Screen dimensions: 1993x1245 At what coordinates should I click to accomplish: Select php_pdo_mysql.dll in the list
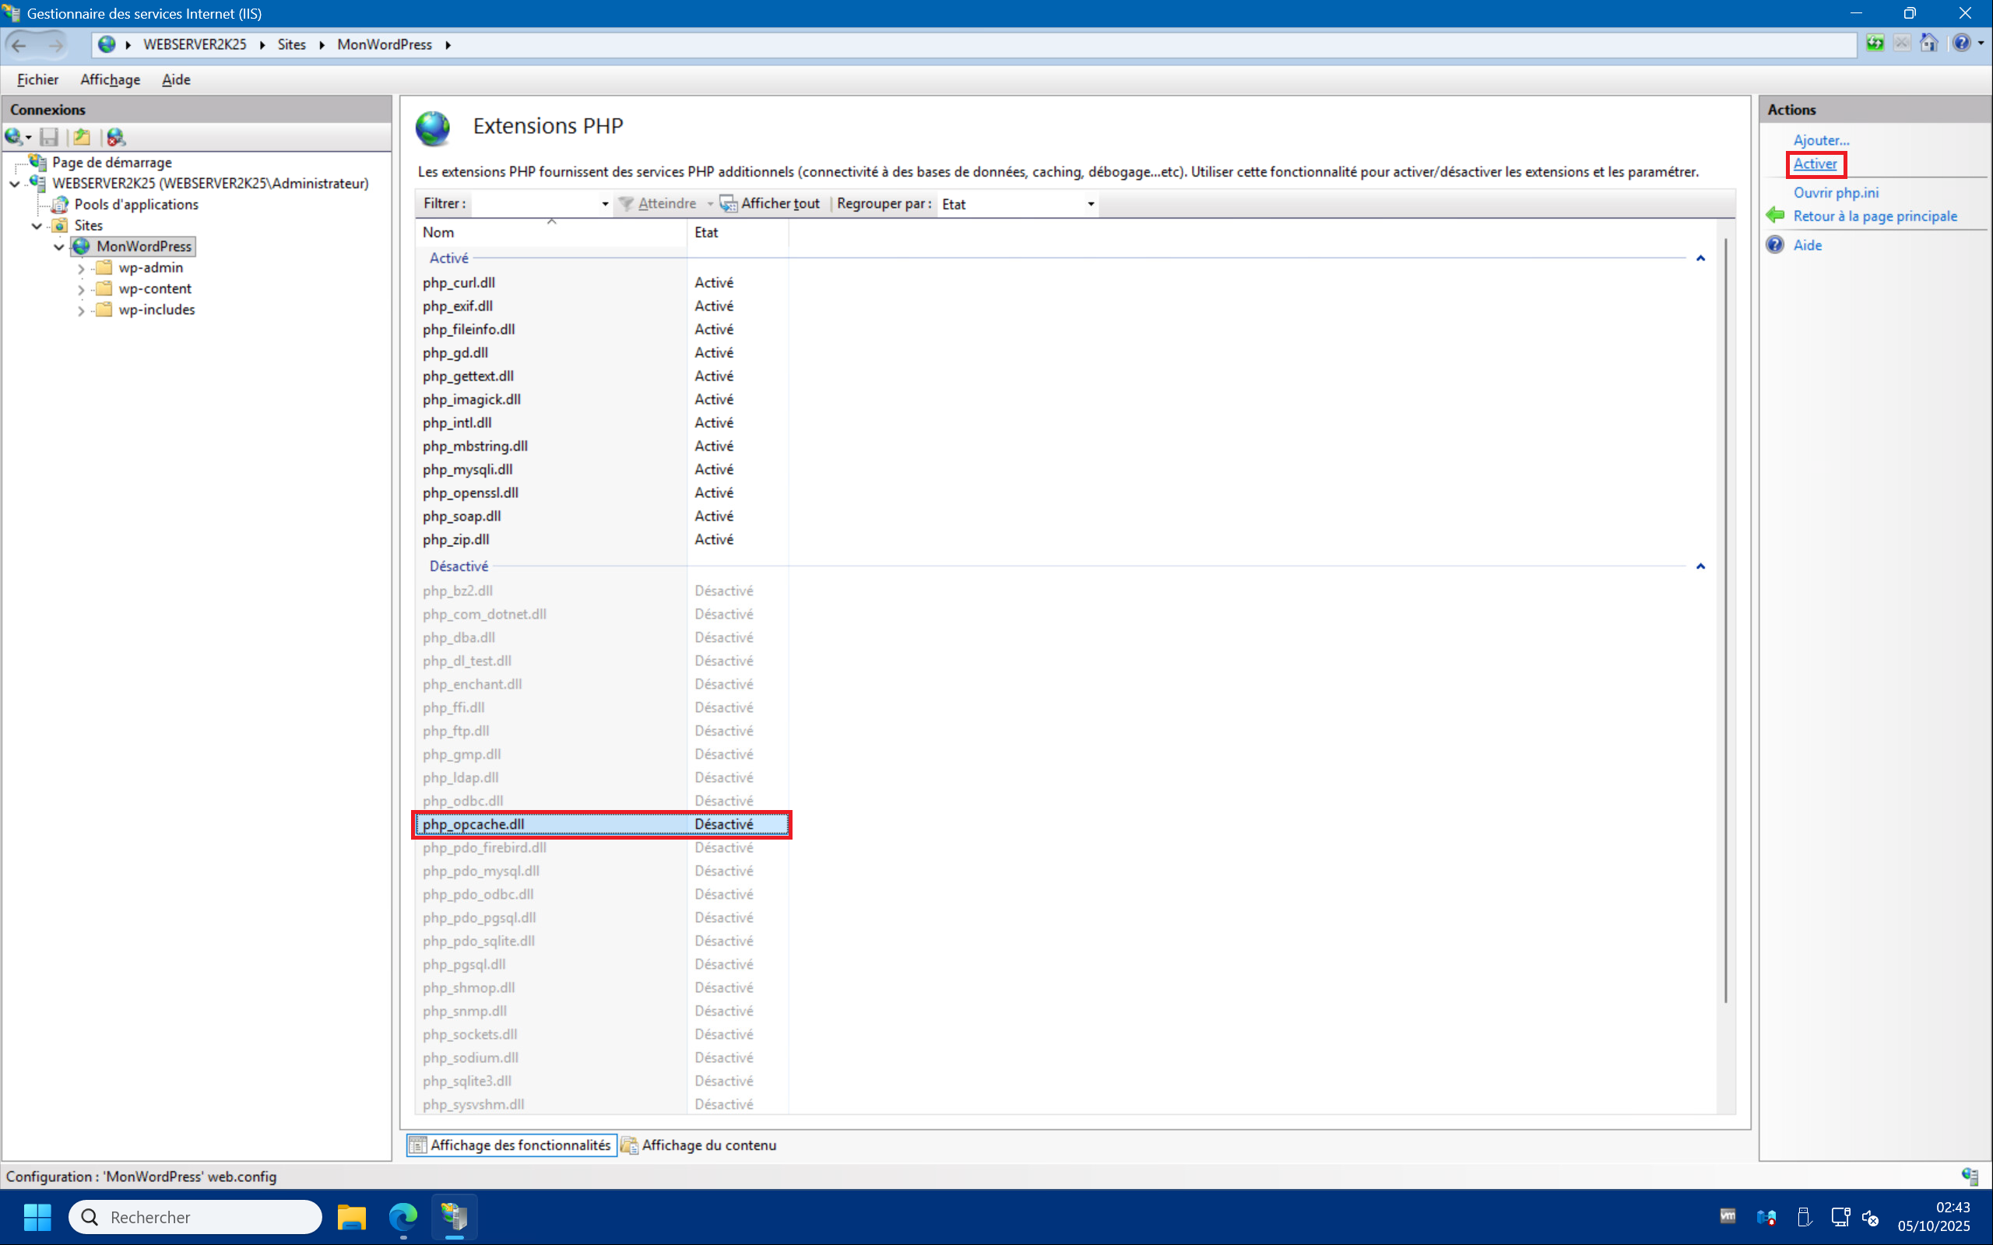[x=481, y=871]
